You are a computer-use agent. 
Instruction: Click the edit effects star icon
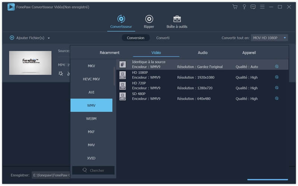(x=61, y=73)
